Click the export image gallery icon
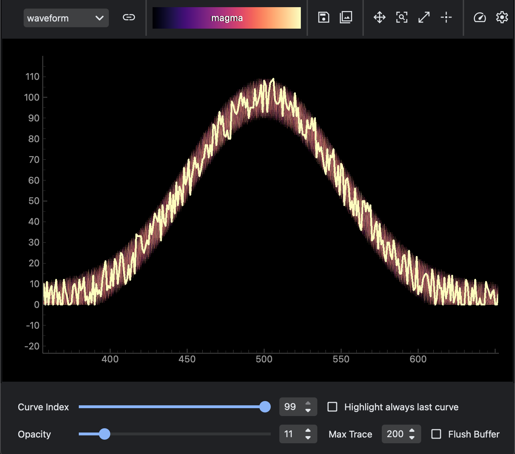Screen dimensions: 515x454 point(346,18)
